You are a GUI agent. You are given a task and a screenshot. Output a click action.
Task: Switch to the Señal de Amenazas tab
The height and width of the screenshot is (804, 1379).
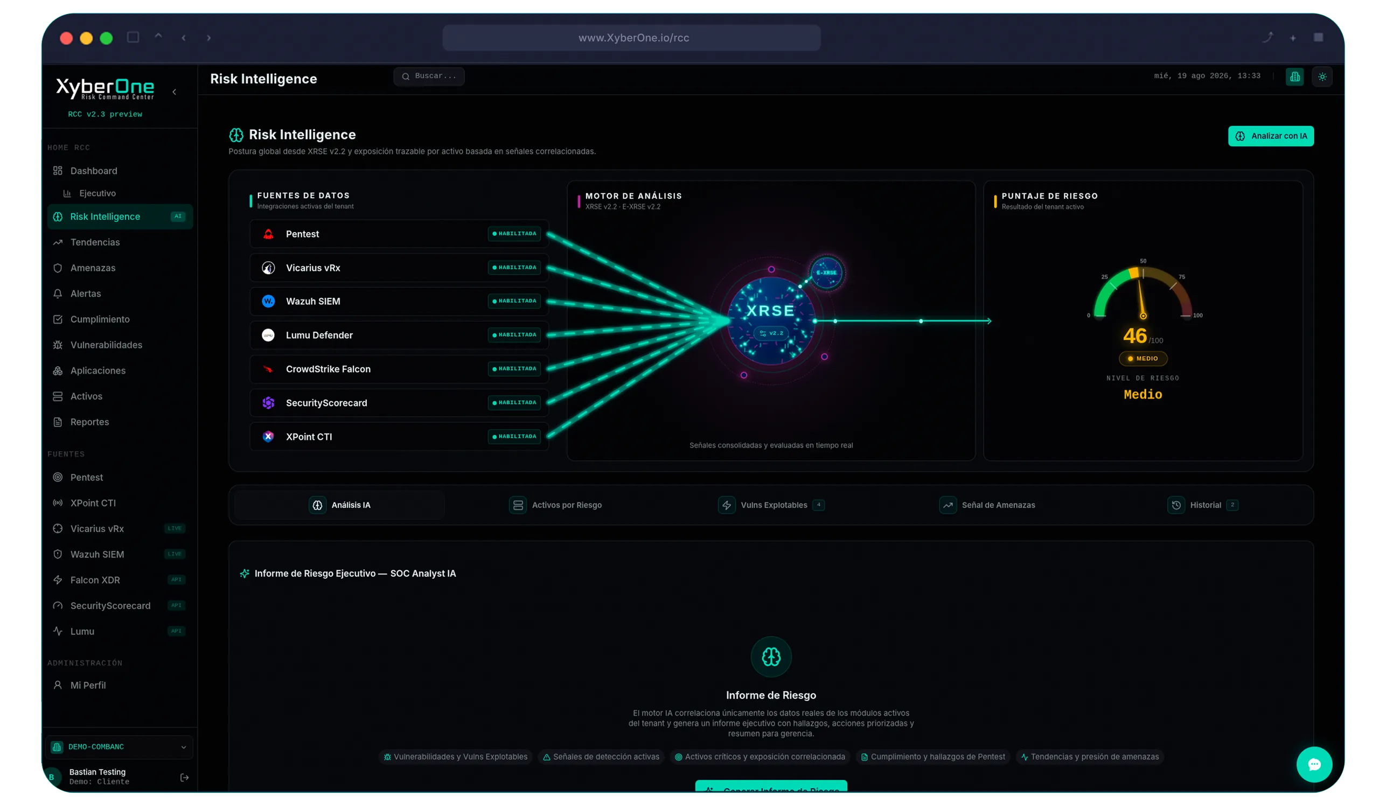point(987,505)
